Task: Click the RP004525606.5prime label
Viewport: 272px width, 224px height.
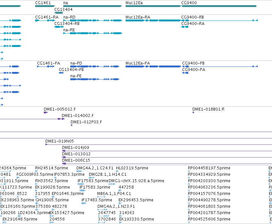Action: [209, 219]
